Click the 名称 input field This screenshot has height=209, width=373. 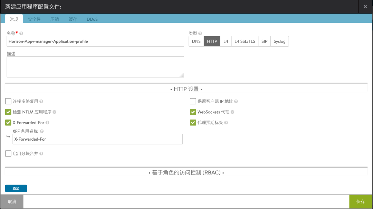pos(95,41)
